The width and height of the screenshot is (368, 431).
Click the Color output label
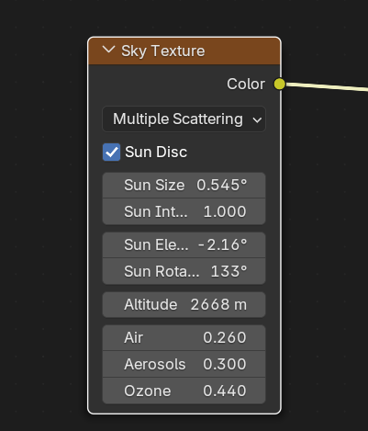(246, 84)
